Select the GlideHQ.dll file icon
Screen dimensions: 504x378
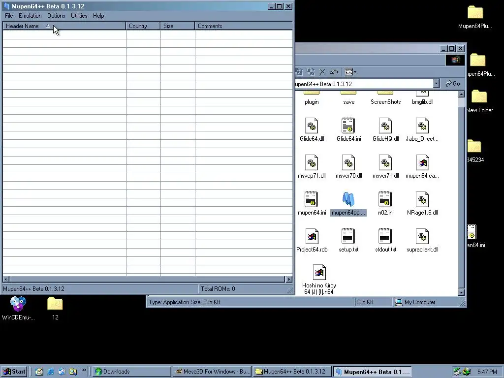click(385, 126)
